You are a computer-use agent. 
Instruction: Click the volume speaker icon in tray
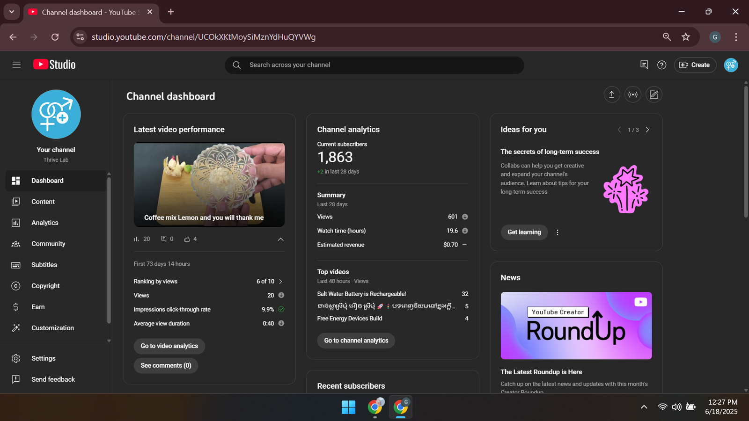tap(676, 407)
